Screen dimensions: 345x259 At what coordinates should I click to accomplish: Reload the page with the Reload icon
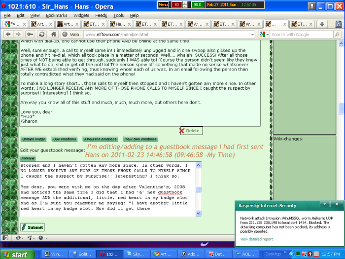tap(42, 35)
